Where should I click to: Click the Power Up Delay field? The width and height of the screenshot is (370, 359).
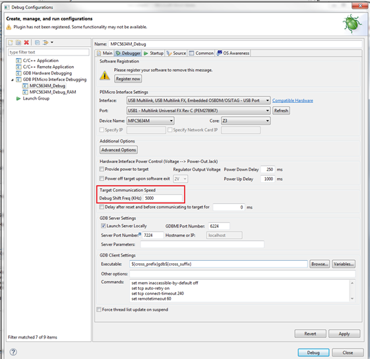[268, 179]
